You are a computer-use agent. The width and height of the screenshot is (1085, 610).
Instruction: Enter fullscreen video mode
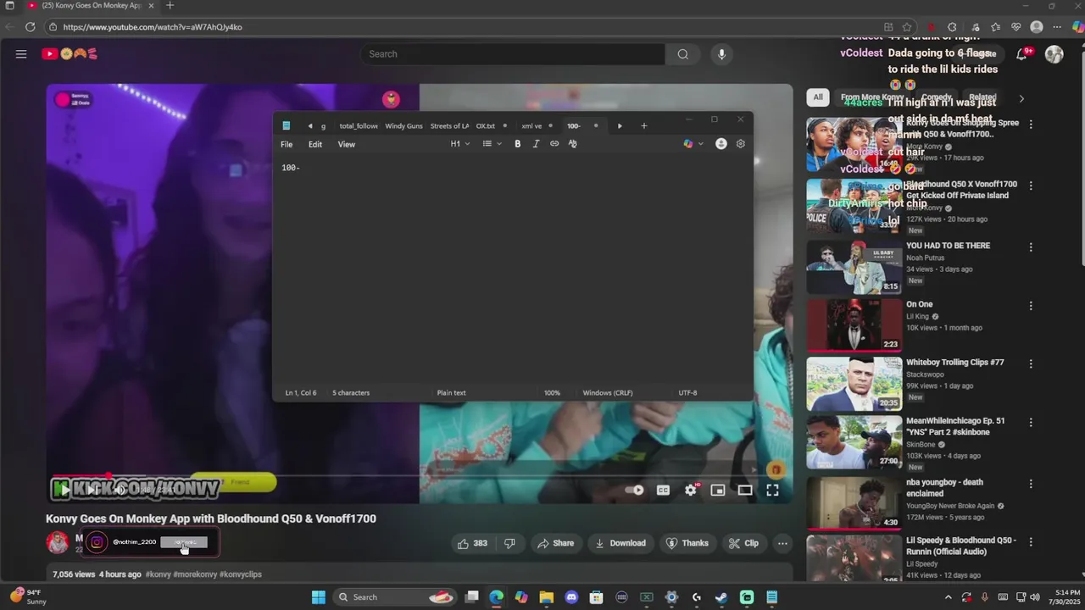coord(772,490)
